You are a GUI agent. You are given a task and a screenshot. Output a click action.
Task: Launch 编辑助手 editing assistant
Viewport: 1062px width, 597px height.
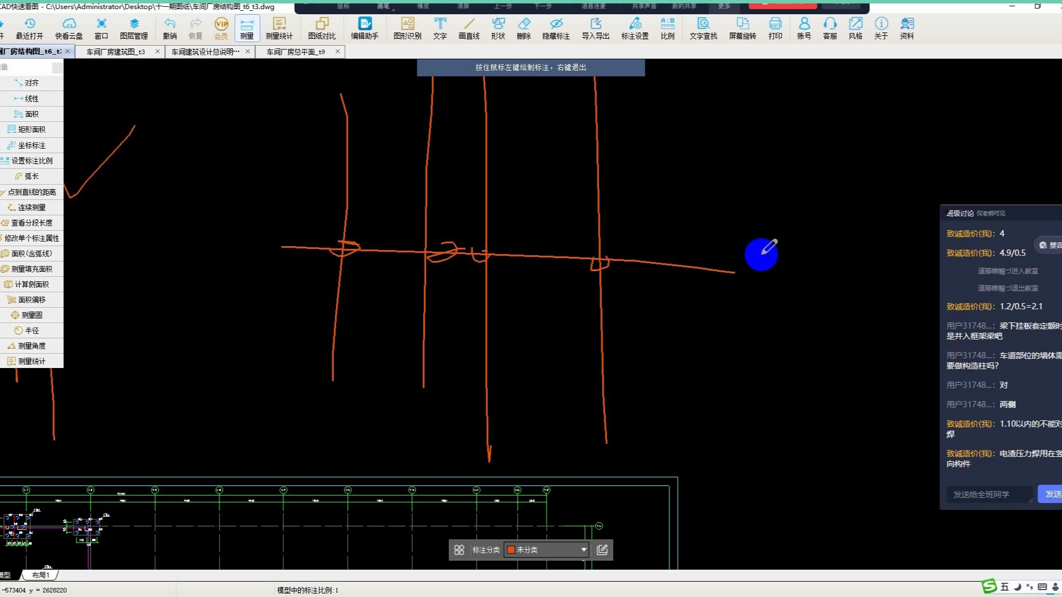[365, 28]
